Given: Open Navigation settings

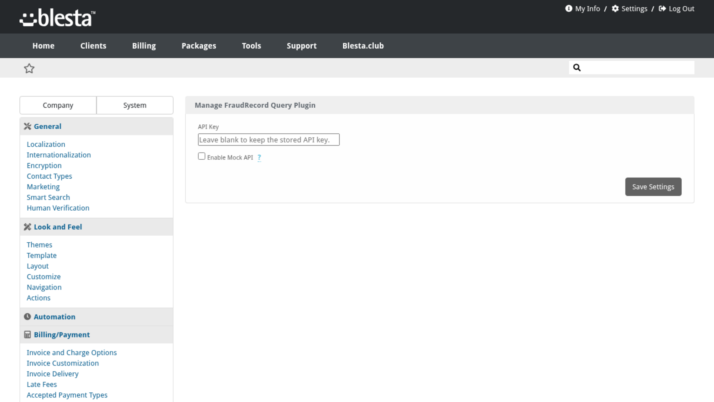Looking at the screenshot, I should point(44,287).
